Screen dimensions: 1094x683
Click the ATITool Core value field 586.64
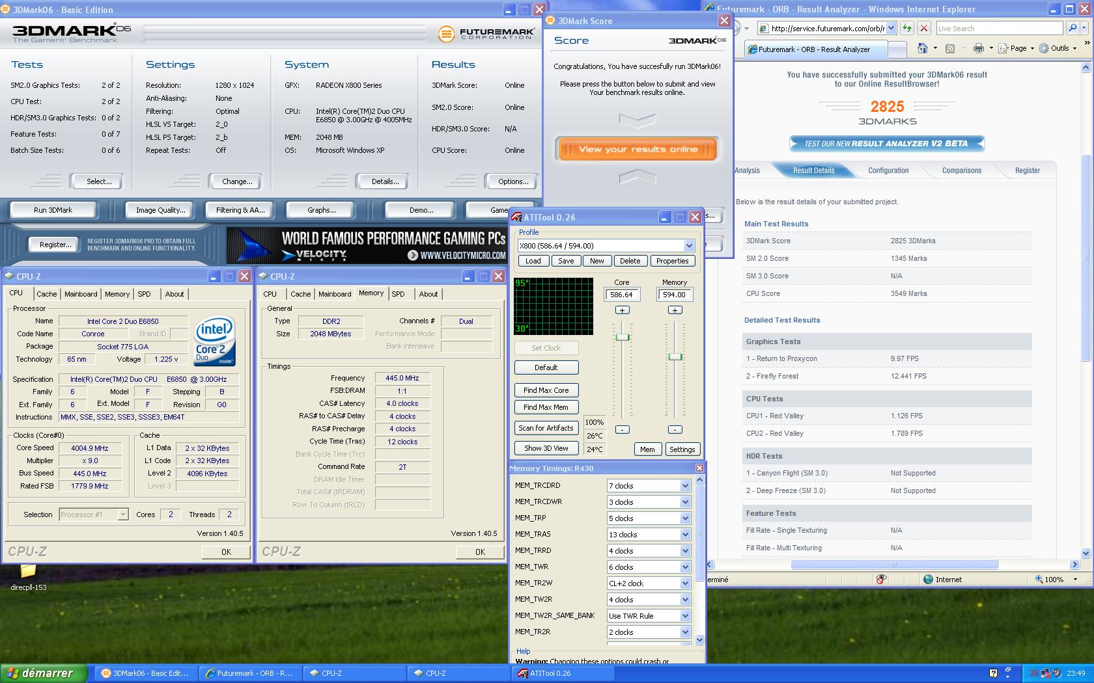[622, 295]
